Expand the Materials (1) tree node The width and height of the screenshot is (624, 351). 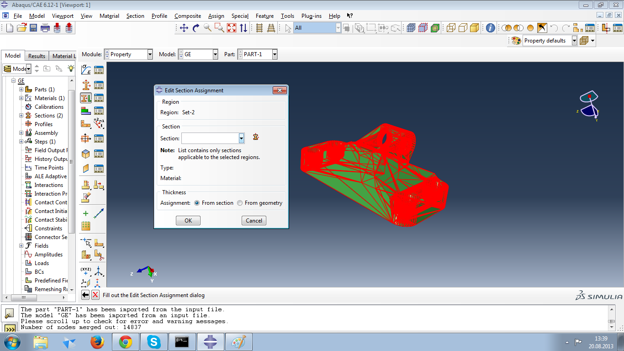coord(21,98)
